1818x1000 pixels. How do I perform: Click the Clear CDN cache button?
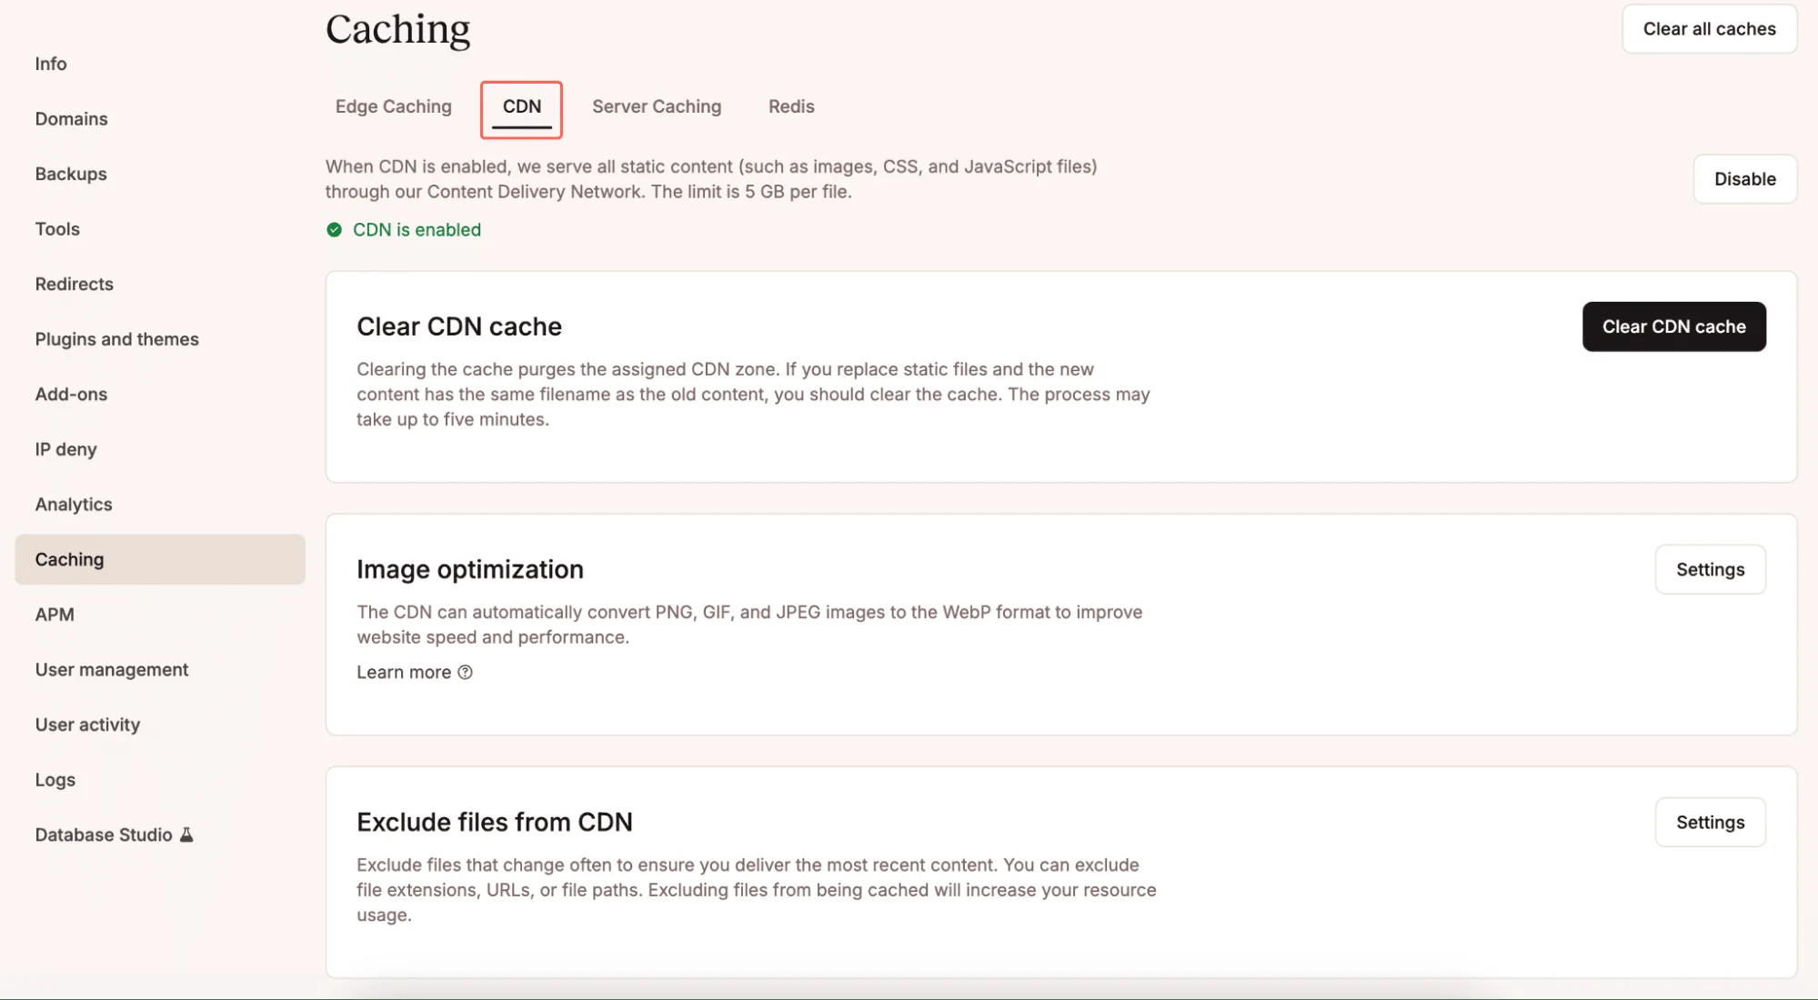[1673, 326]
